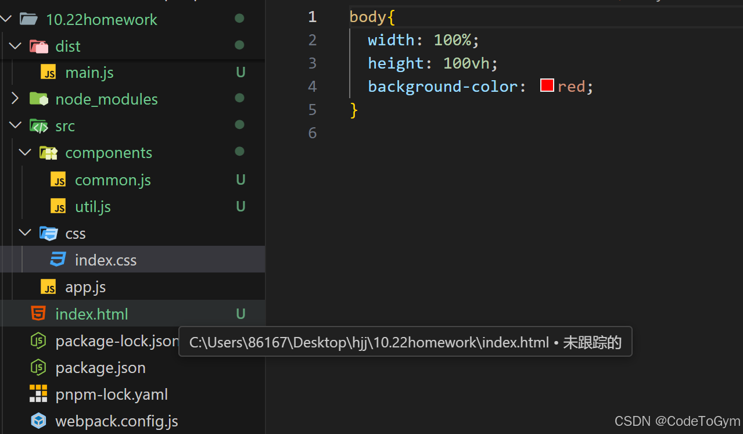Click the webpack icon beside webpack.config.js
The image size is (743, 434).
(38, 421)
